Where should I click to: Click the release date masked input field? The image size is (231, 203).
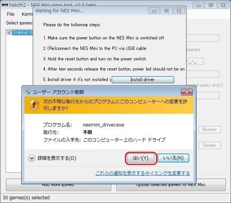point(195,62)
